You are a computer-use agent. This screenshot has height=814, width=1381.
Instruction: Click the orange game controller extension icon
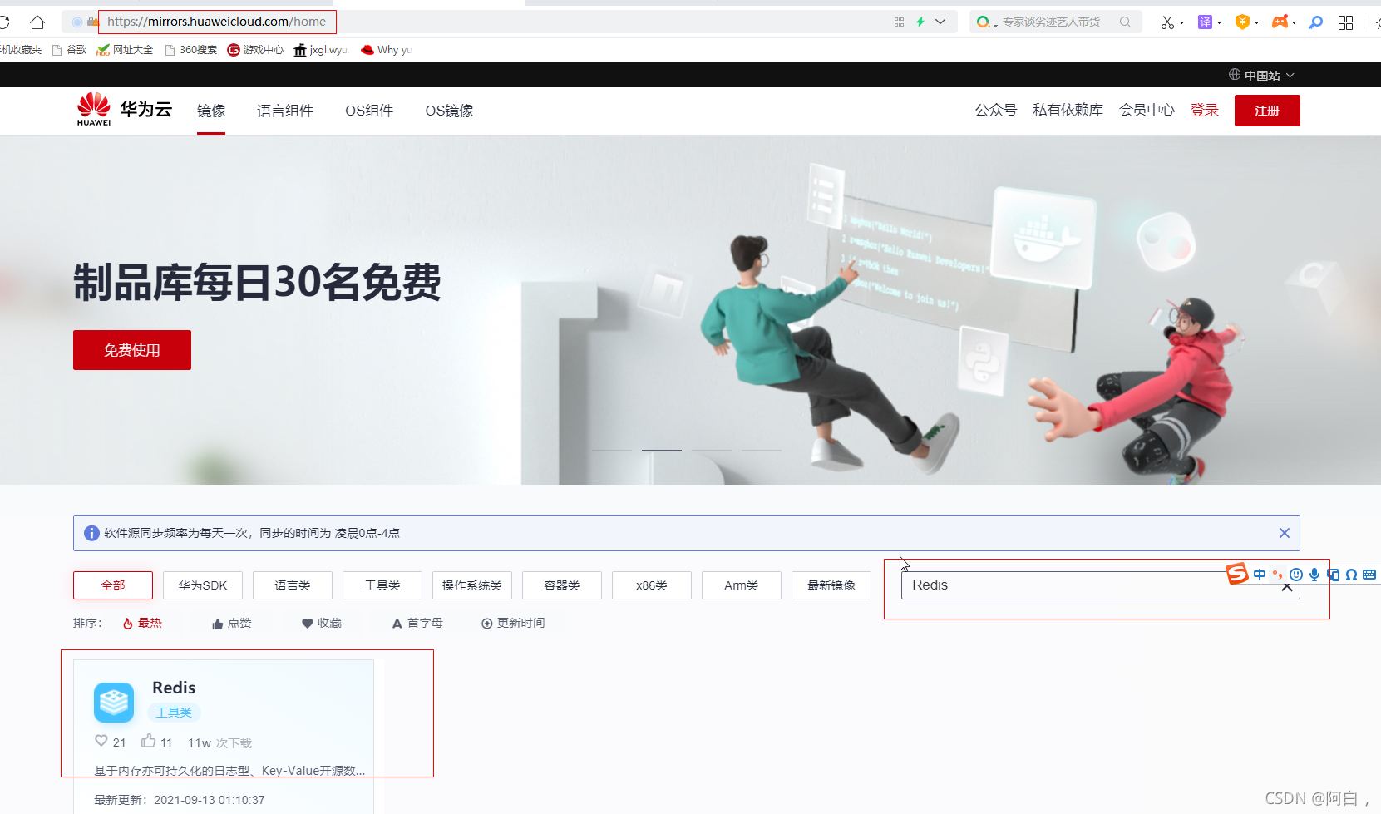coord(1280,22)
